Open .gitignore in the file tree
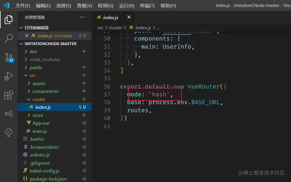The height and width of the screenshot is (182, 291). click(x=54, y=163)
